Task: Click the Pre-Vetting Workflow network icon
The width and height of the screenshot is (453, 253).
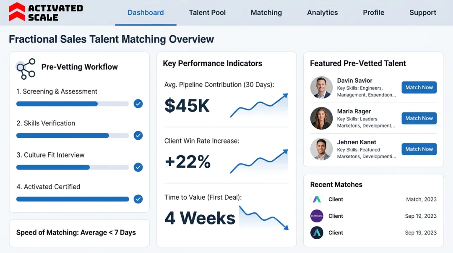Action: [26, 69]
